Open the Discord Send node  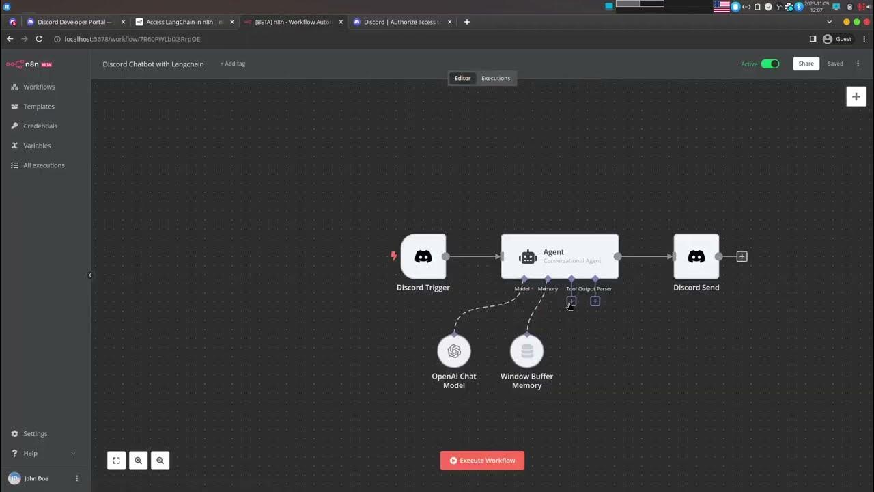coord(696,257)
